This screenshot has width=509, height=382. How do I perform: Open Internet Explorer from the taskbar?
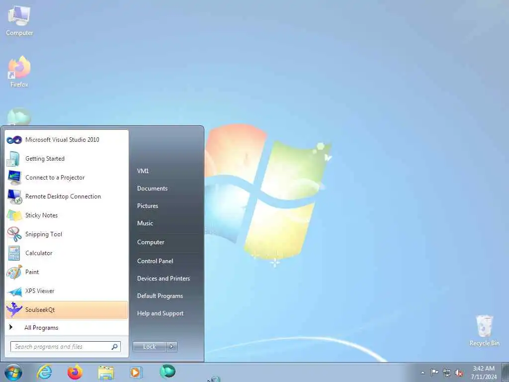[44, 372]
